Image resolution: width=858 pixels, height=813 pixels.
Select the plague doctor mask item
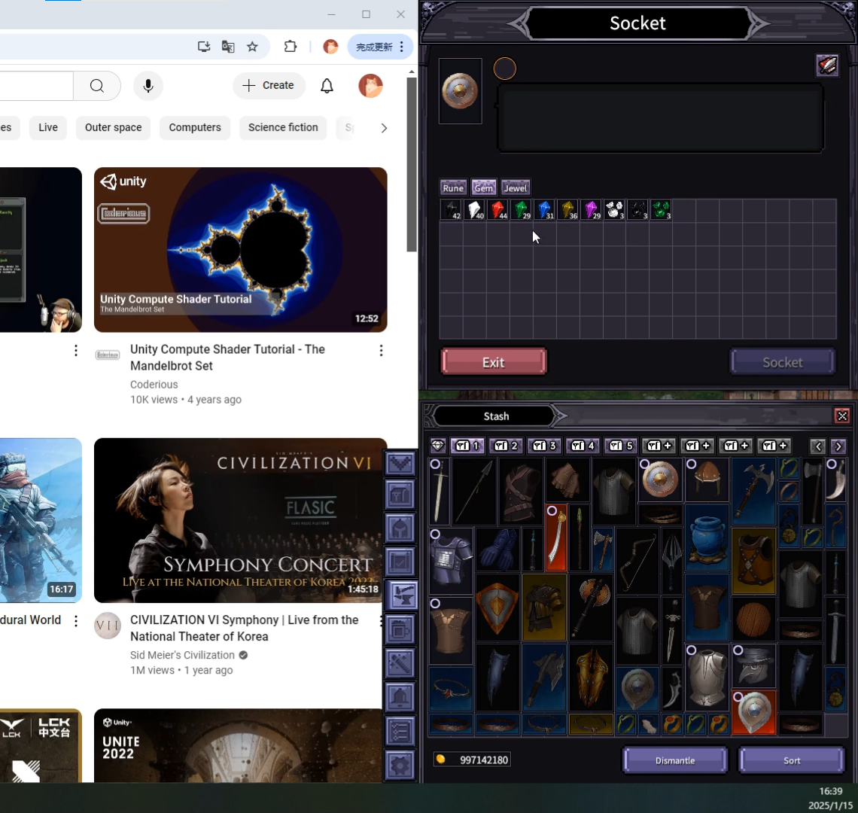pos(753,666)
